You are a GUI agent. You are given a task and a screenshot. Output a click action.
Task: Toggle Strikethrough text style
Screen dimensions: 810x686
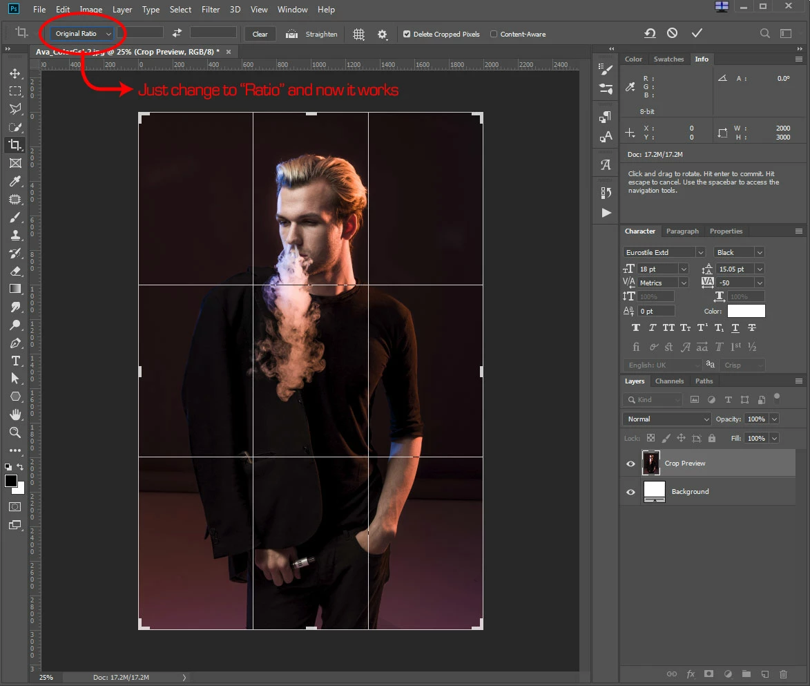point(752,327)
